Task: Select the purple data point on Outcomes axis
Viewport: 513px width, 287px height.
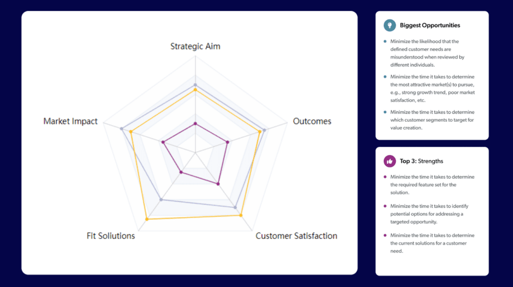Action: [227, 142]
